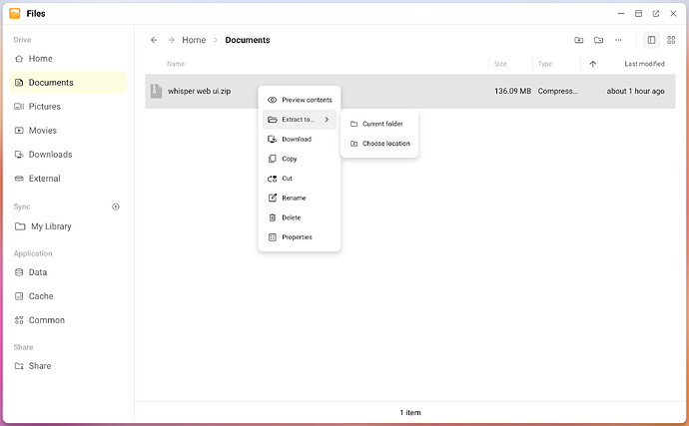Expand the Extract to chevron arrow

point(327,120)
